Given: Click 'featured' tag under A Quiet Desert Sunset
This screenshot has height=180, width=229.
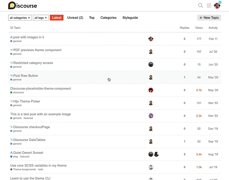Looking at the screenshot, I should [x=25, y=157].
